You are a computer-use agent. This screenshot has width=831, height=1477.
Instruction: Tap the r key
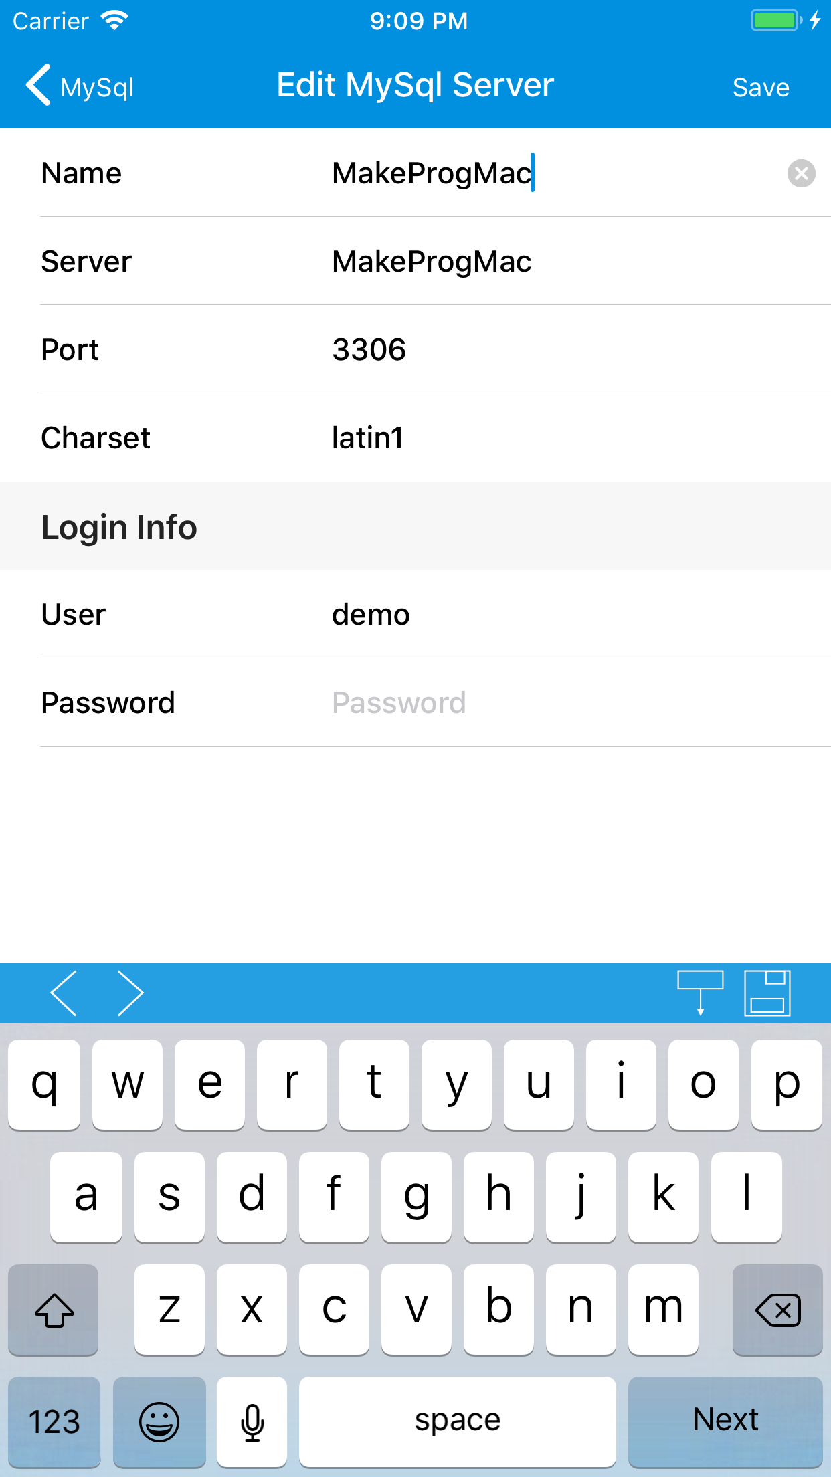pyautogui.click(x=292, y=1084)
